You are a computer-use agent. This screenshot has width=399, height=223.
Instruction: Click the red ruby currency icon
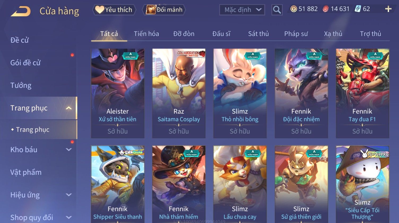pyautogui.click(x=326, y=9)
